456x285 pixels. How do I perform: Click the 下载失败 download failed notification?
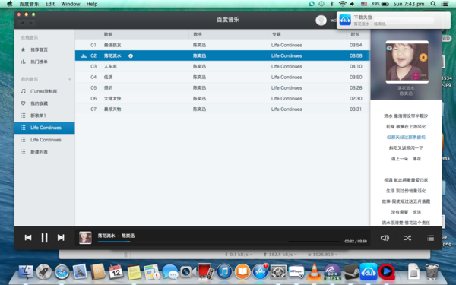pyautogui.click(x=394, y=20)
